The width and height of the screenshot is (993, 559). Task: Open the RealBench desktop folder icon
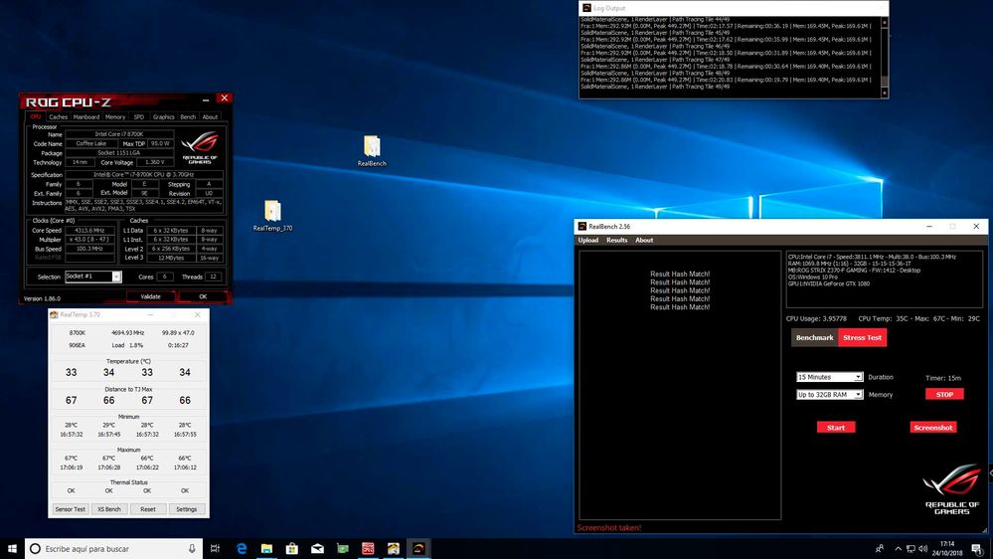(372, 150)
